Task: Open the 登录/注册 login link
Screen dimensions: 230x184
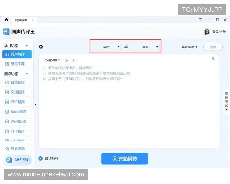Action: pos(219,32)
